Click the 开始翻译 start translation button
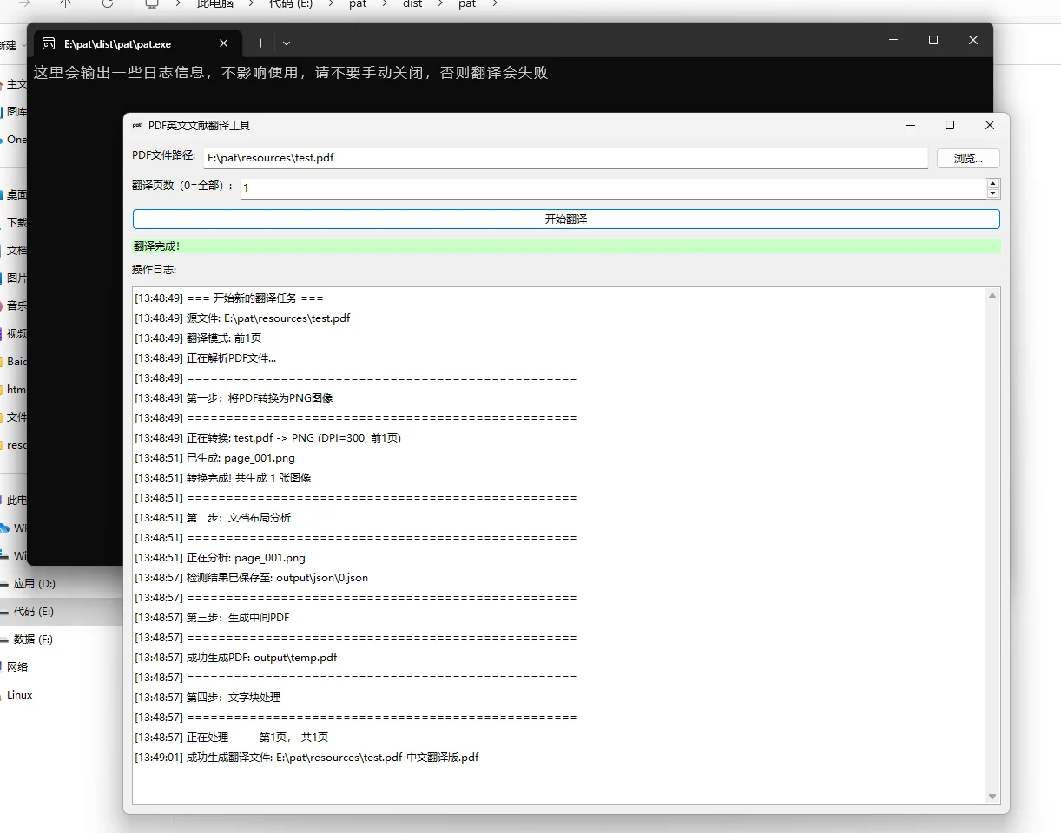 [x=566, y=220]
